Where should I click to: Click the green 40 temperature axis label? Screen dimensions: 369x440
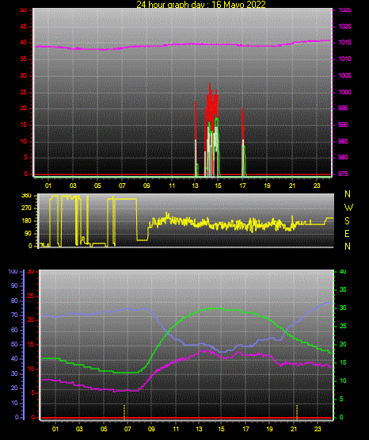point(343,272)
